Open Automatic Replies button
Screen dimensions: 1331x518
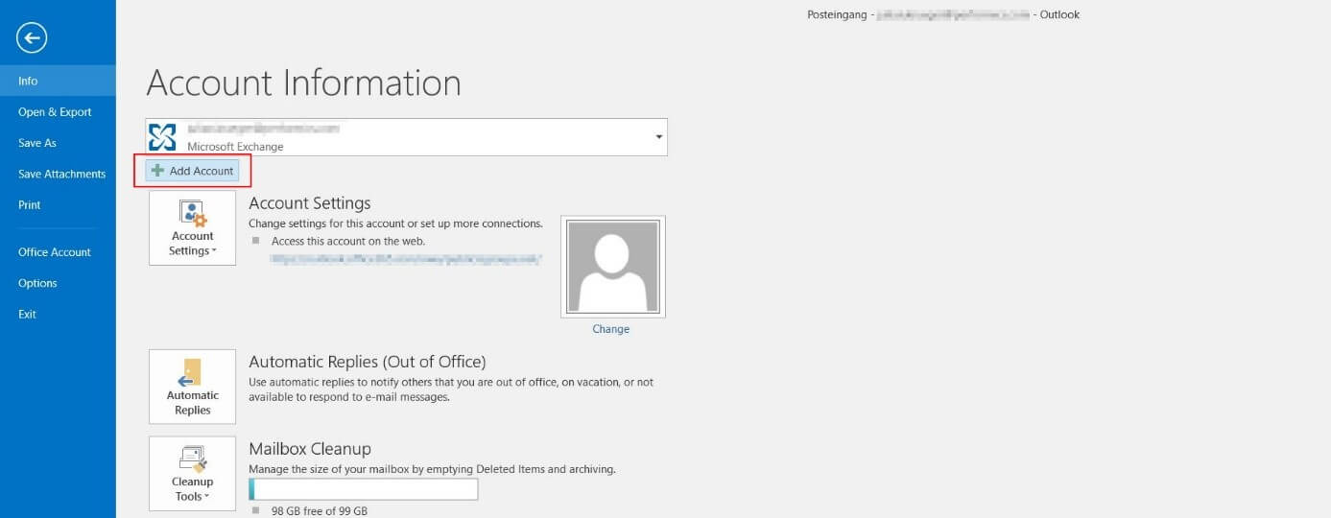193,387
